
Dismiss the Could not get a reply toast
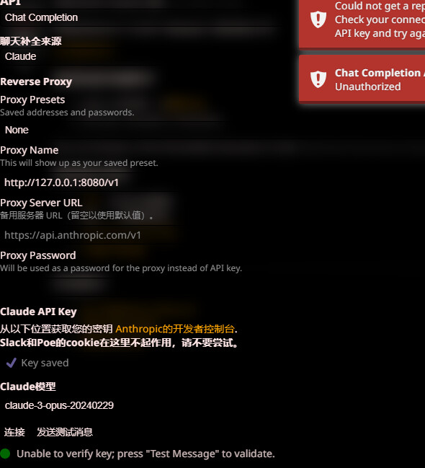coord(362,22)
